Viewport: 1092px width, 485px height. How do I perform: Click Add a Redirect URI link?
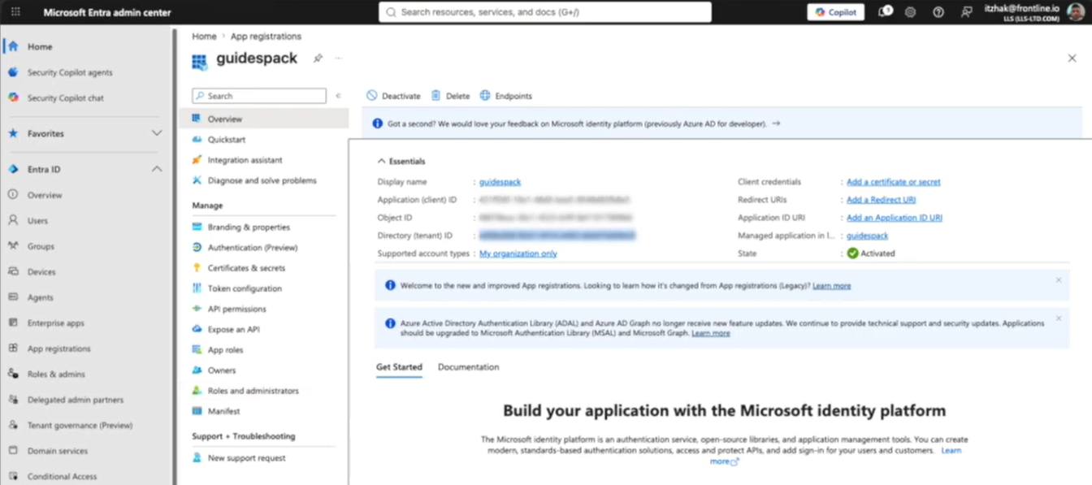(x=881, y=200)
